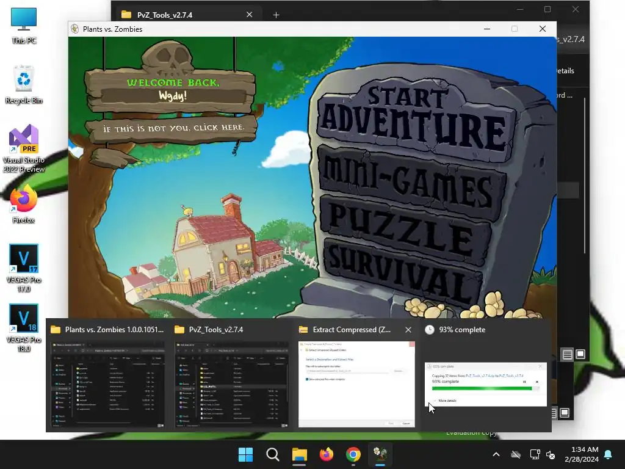Image resolution: width=625 pixels, height=469 pixels.
Task: Open Google Chrome from the taskbar
Action: point(353,454)
